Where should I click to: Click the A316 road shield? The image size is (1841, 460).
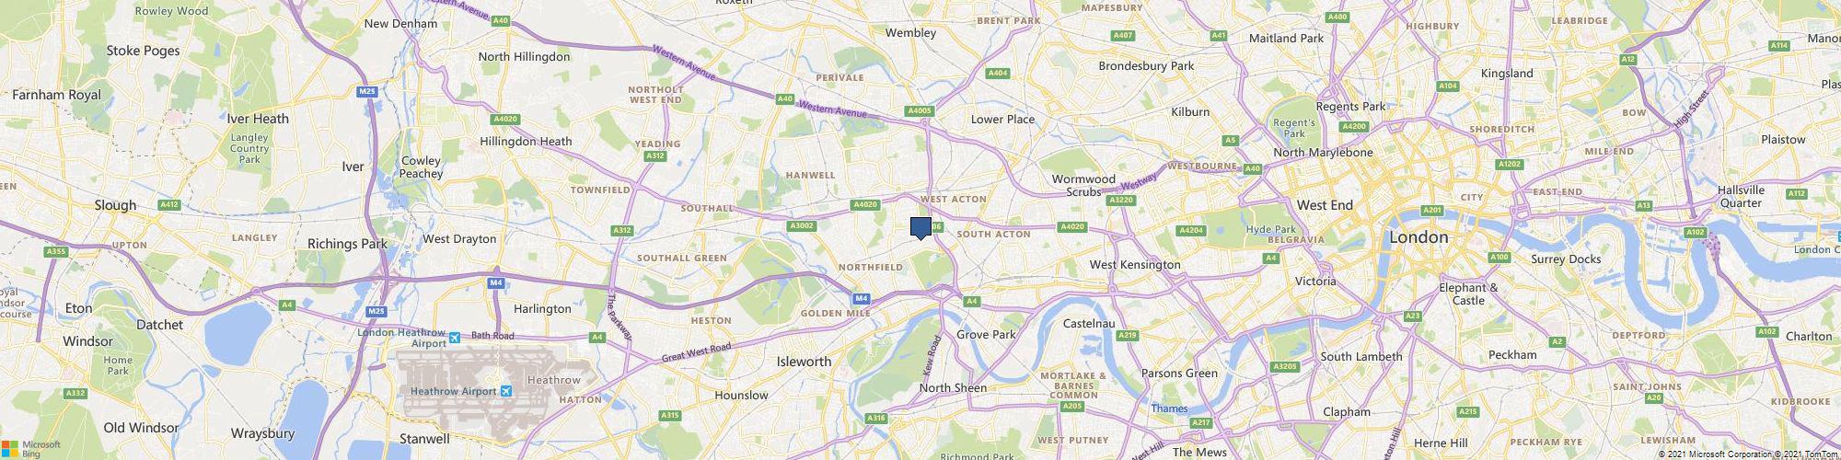(876, 419)
